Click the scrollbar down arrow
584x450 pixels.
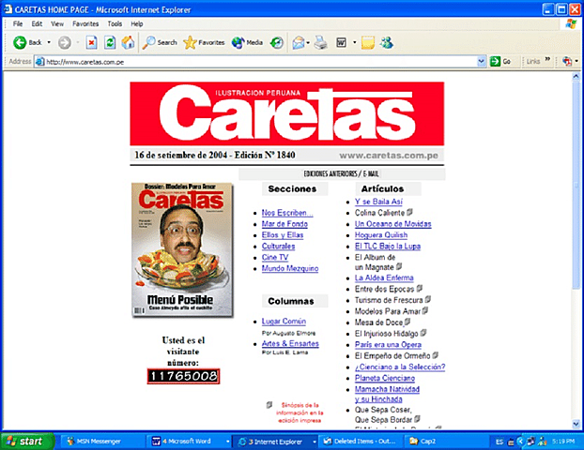(576, 424)
